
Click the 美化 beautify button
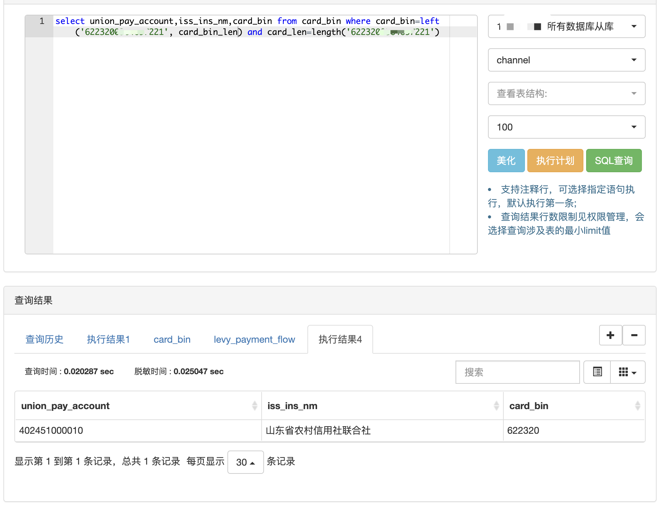coord(506,161)
